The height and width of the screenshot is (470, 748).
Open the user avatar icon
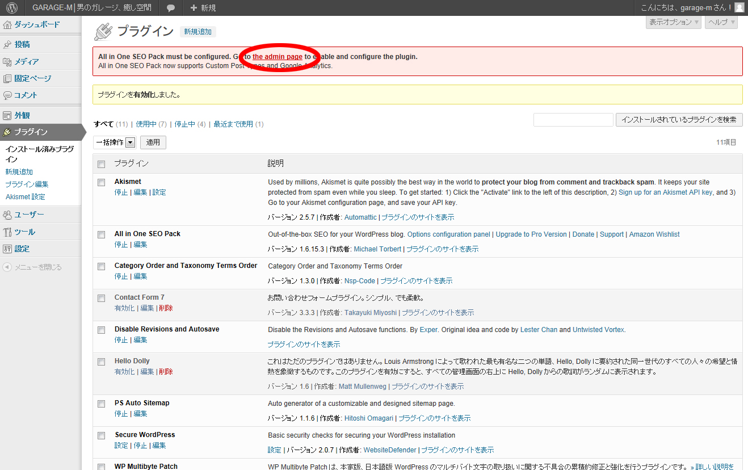coord(739,7)
